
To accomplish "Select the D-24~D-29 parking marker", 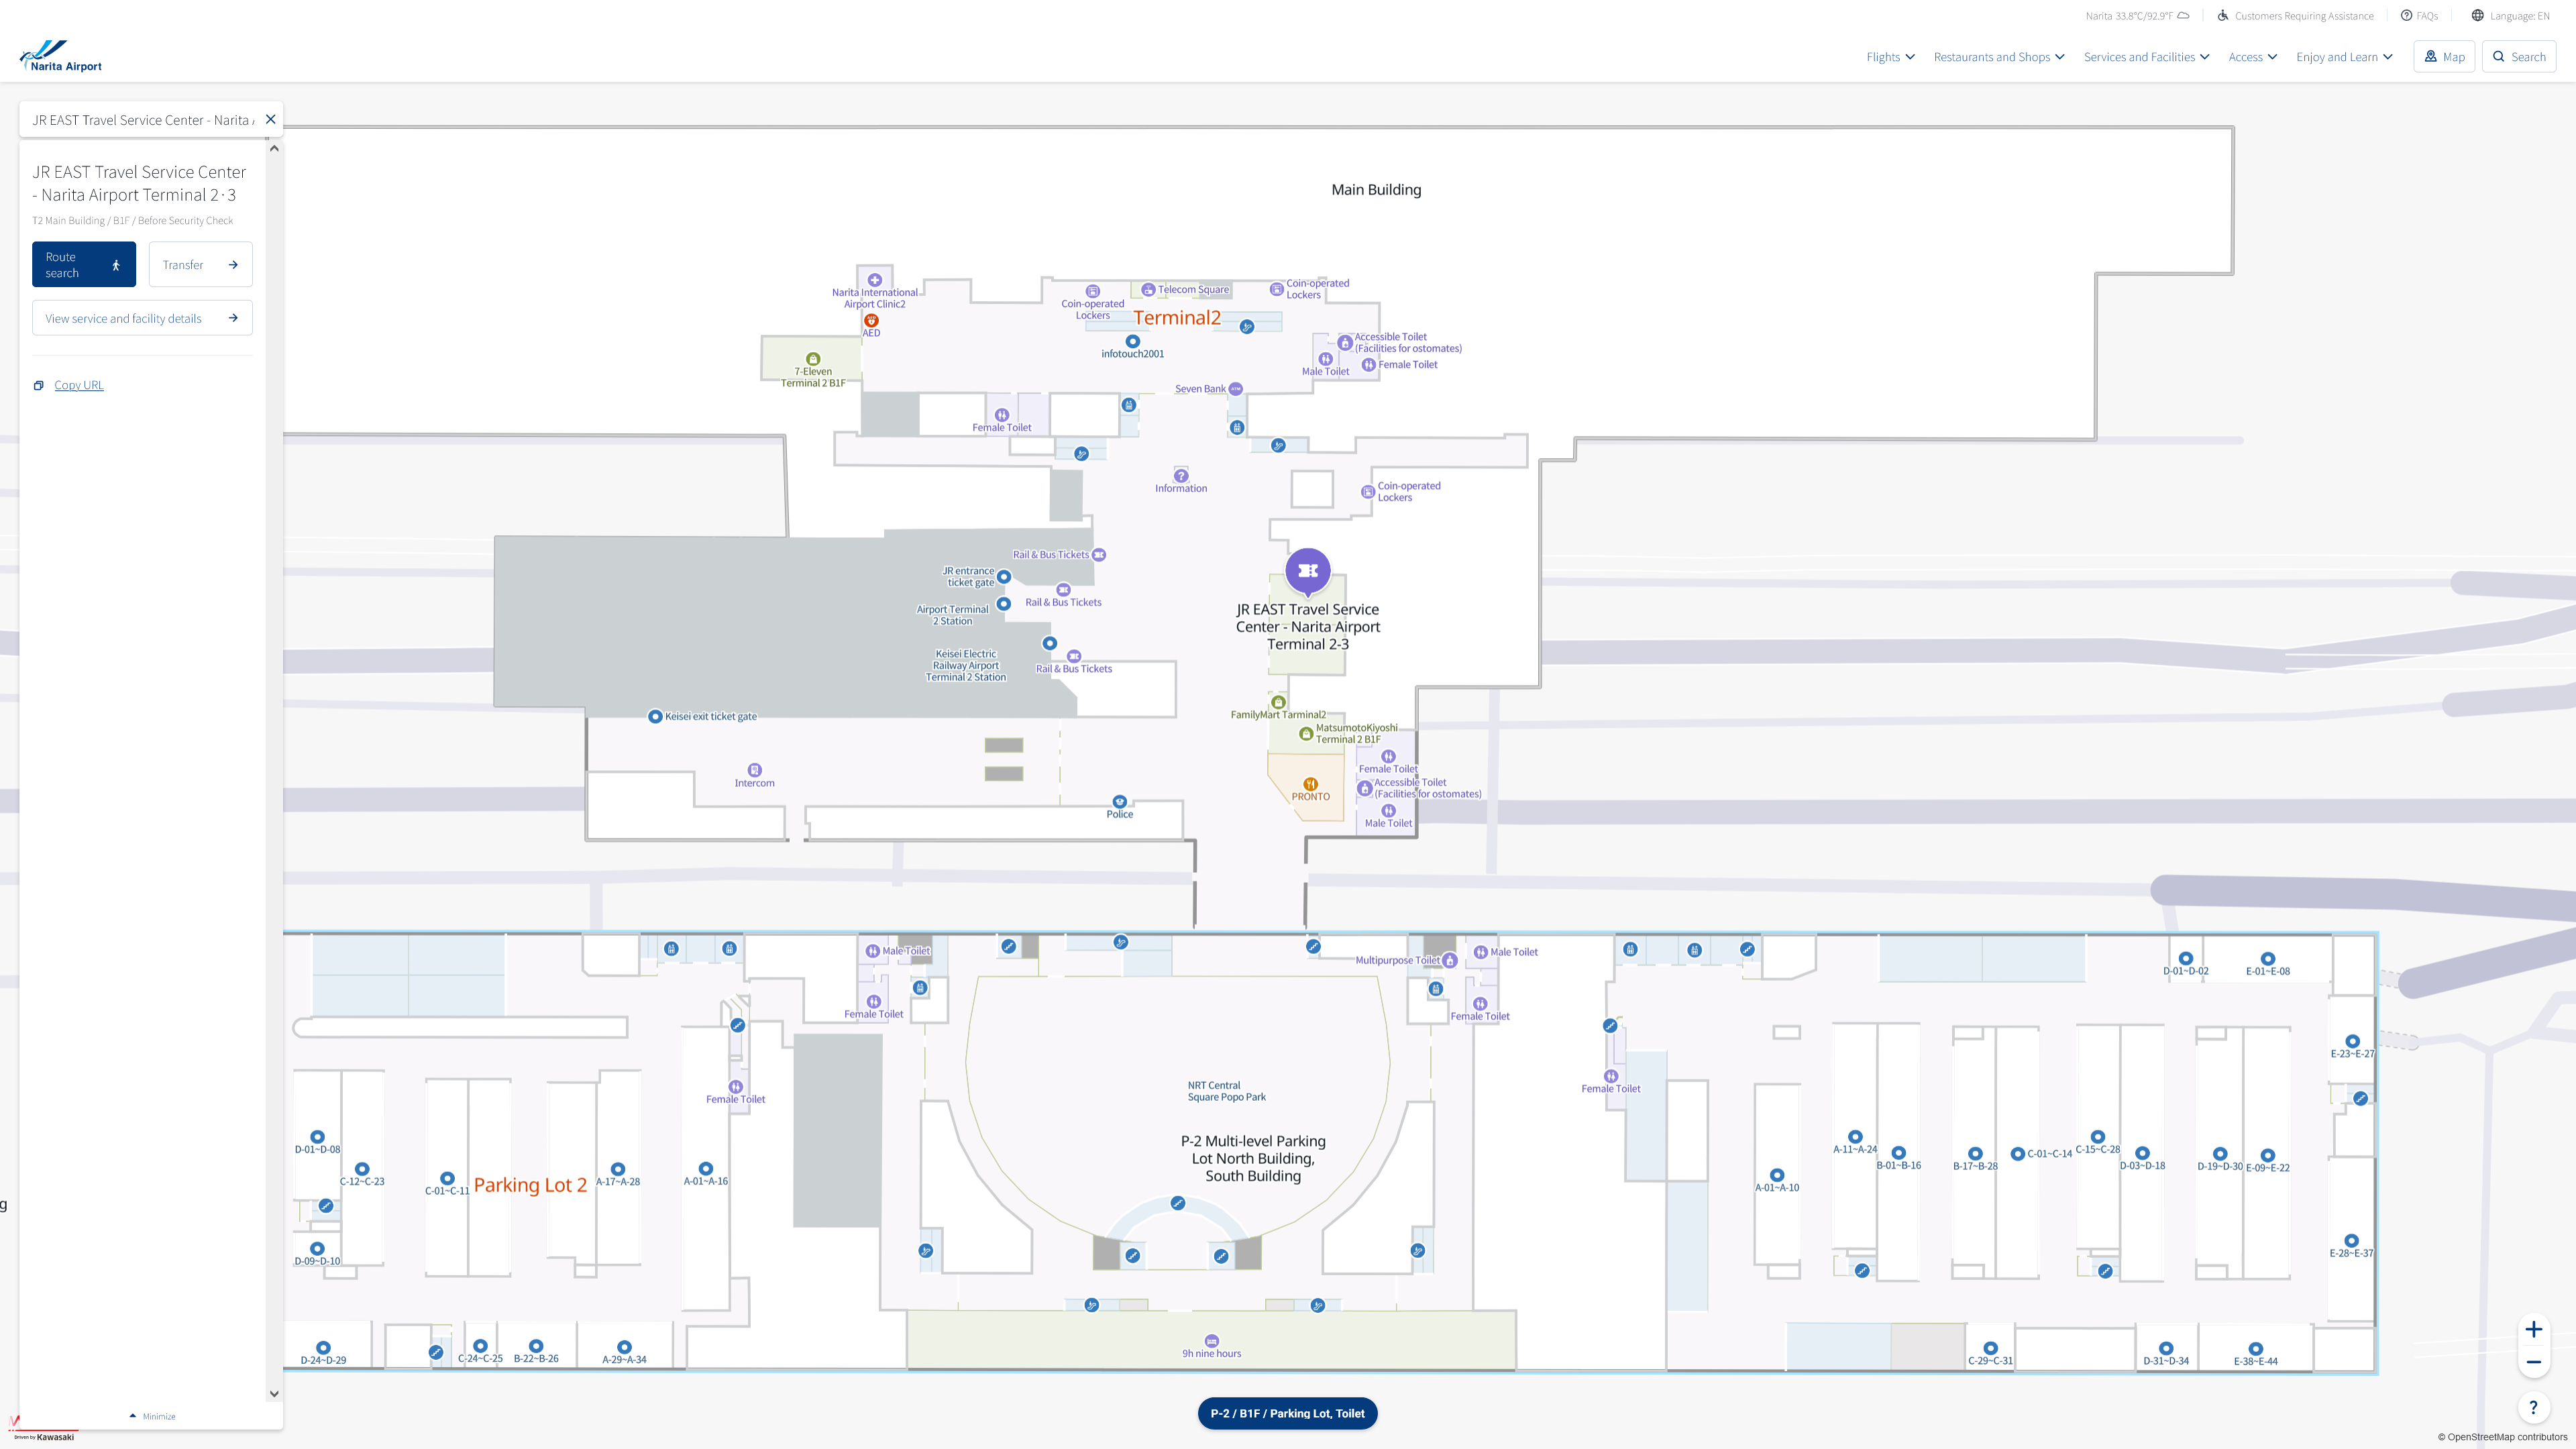I will [323, 1348].
